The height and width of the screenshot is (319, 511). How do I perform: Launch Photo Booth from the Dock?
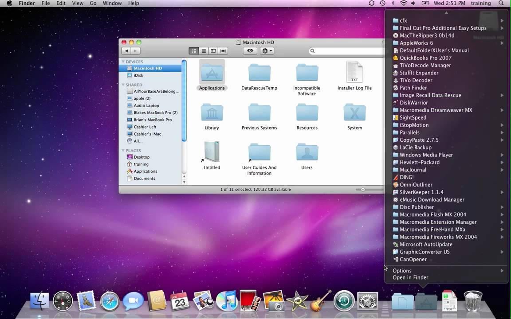click(250, 301)
